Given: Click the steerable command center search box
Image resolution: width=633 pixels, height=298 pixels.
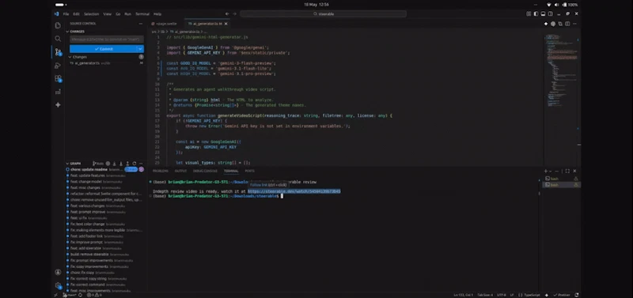Looking at the screenshot, I should (323, 13).
